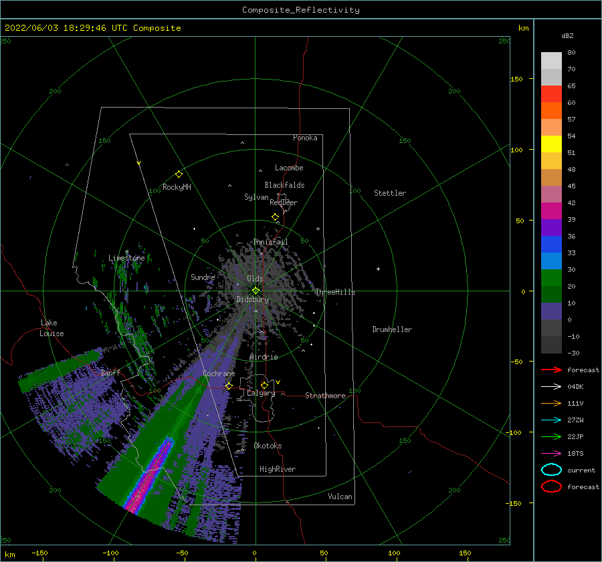Click the dBZ legend heading

[567, 36]
